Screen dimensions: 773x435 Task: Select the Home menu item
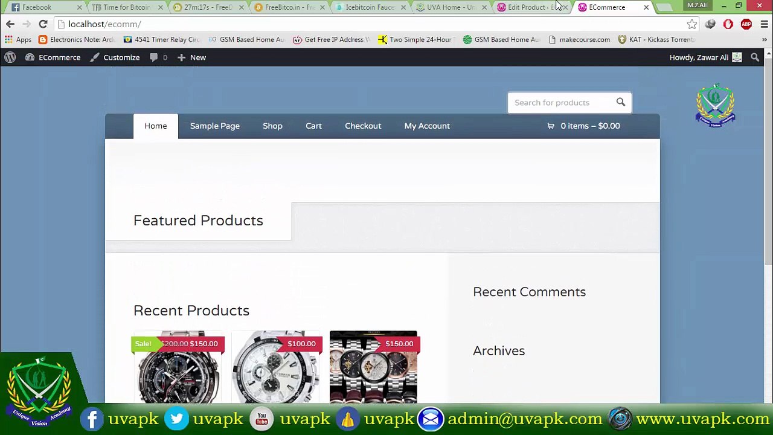click(x=156, y=126)
